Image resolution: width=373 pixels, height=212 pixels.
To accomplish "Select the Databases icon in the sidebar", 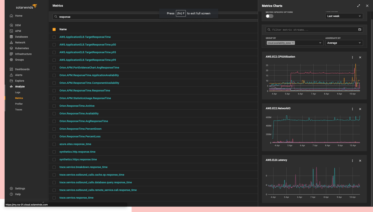I will click(x=11, y=37).
